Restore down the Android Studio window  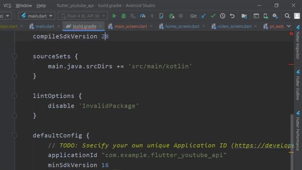coord(277,5)
